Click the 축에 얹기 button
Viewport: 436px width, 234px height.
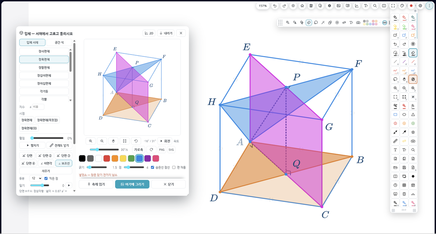click(96, 184)
